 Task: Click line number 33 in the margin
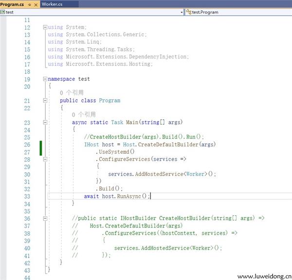click(26, 196)
